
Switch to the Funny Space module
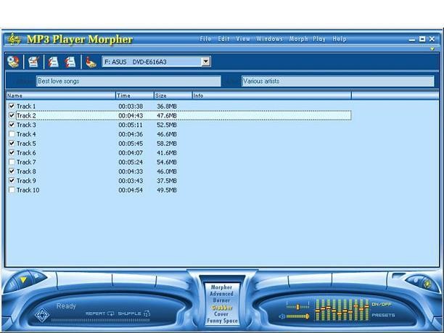click(x=222, y=321)
